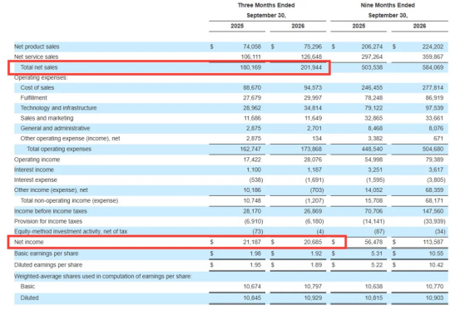This screenshot has height=310, width=460.
Task: Select total net sales value 584,069
Action: (433, 67)
